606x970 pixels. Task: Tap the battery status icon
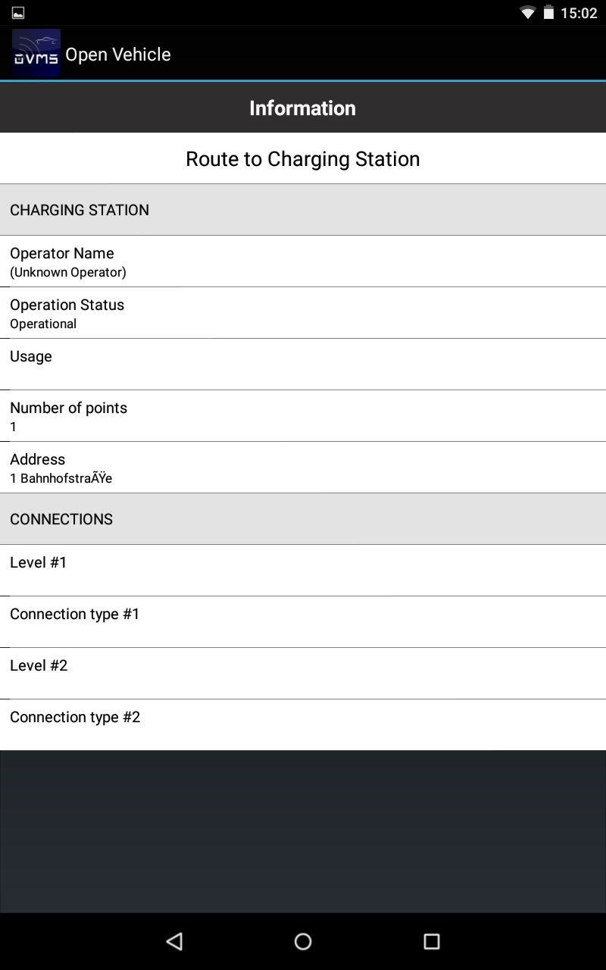pos(548,13)
